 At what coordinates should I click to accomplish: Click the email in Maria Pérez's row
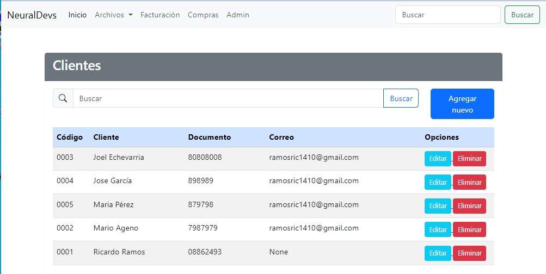coord(314,204)
